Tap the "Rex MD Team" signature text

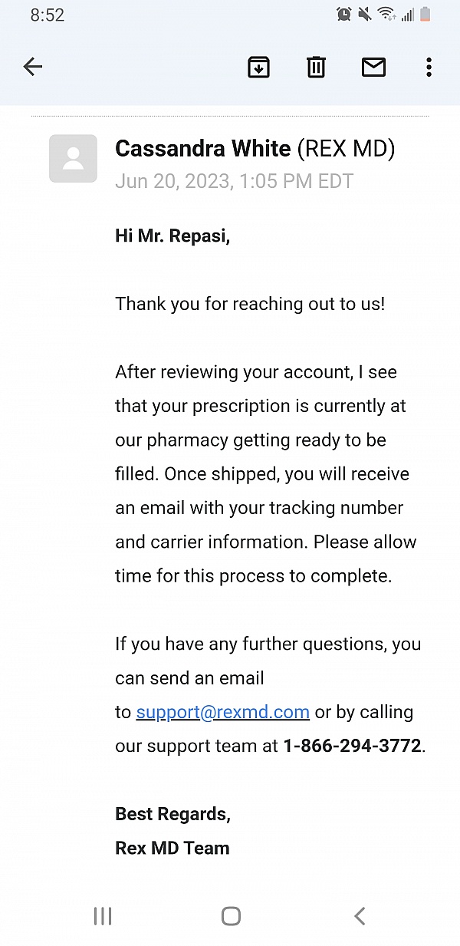(172, 848)
